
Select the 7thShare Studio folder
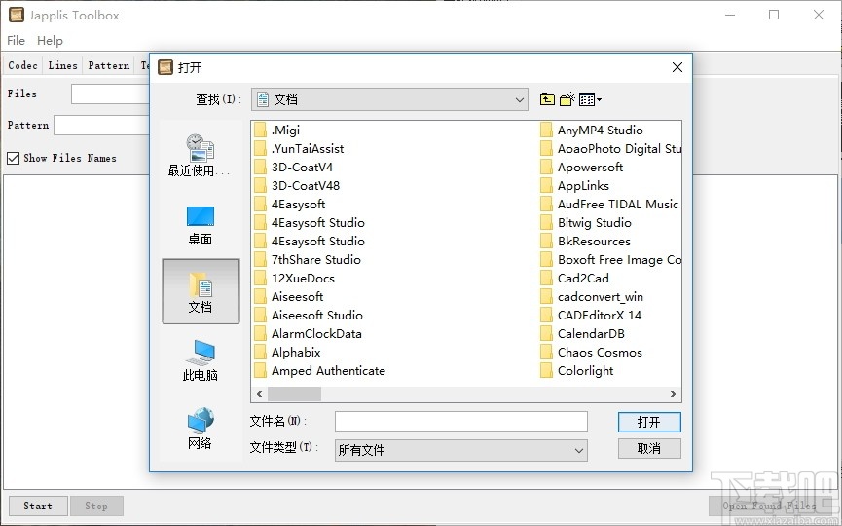point(308,260)
